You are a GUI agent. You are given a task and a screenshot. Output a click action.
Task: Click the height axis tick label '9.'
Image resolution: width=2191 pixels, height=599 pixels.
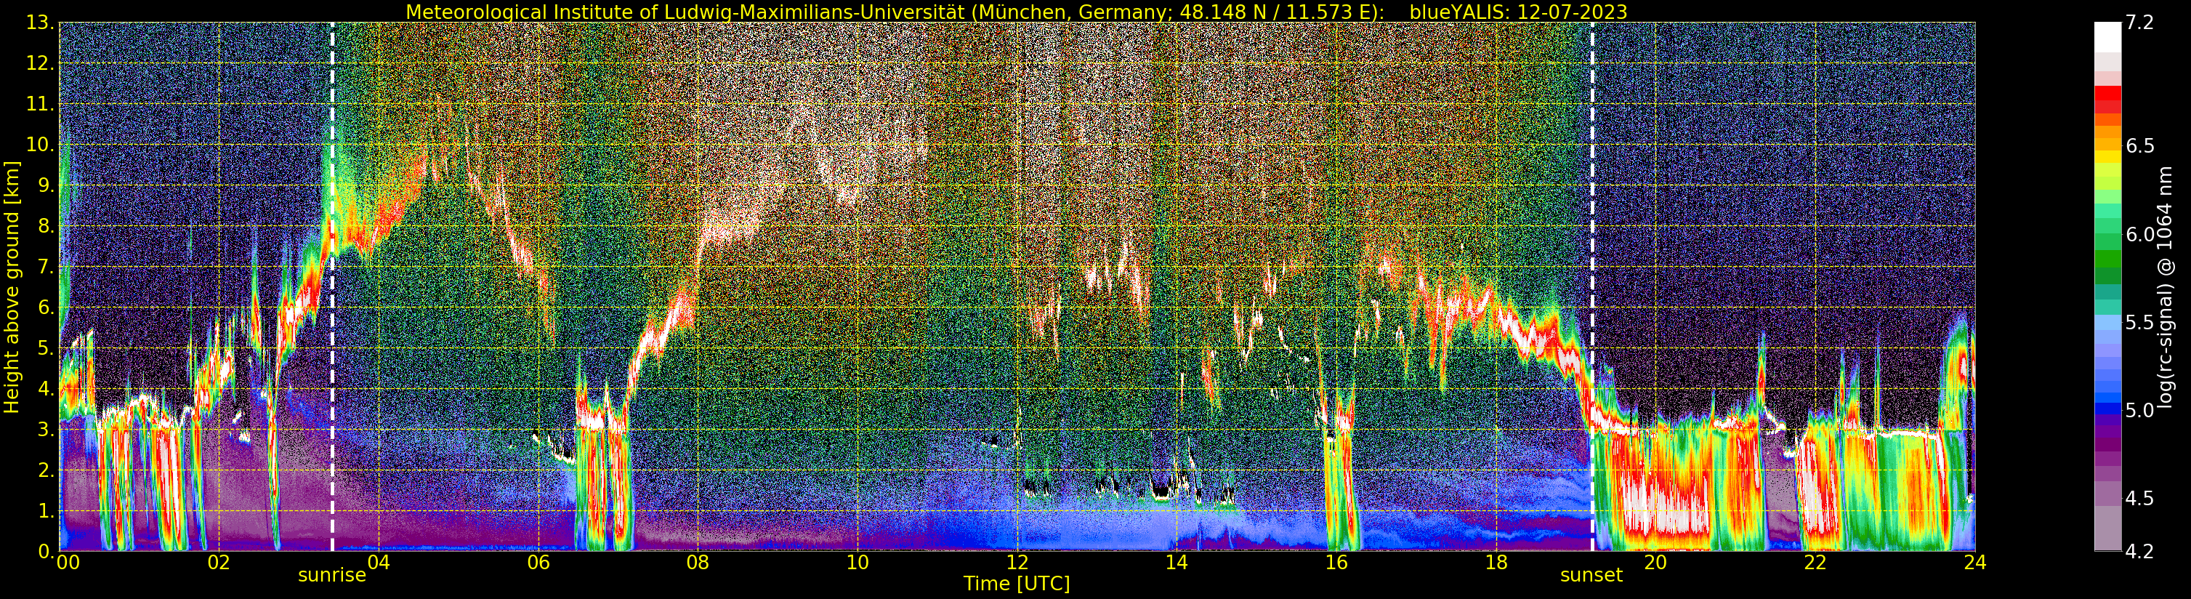[46, 185]
